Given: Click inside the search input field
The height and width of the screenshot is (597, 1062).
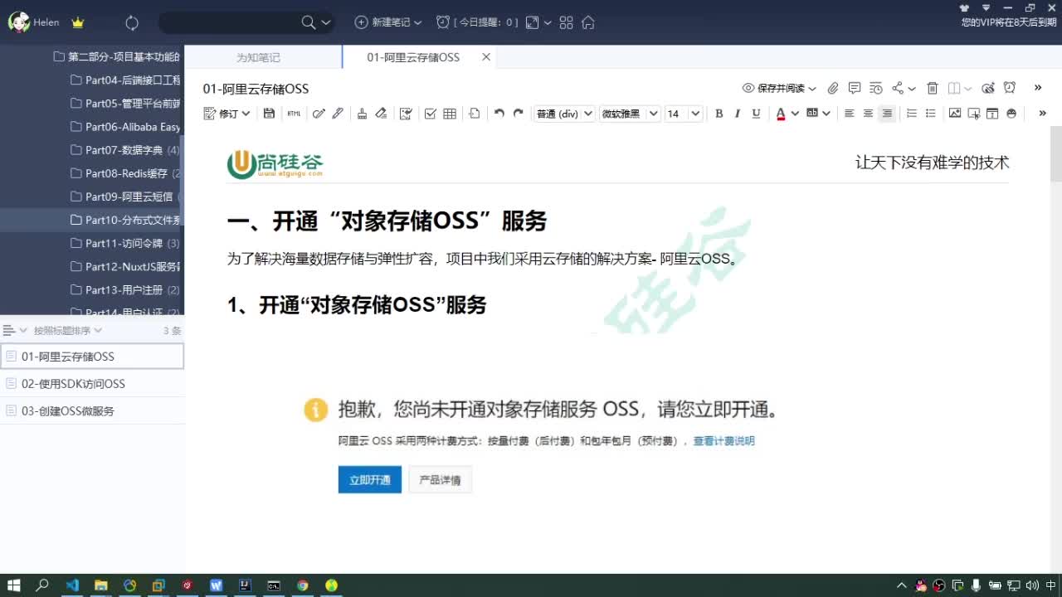Looking at the screenshot, I should (230, 22).
